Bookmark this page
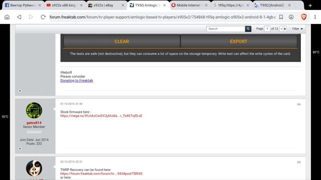This screenshot has width=321, height=180. 281,17
